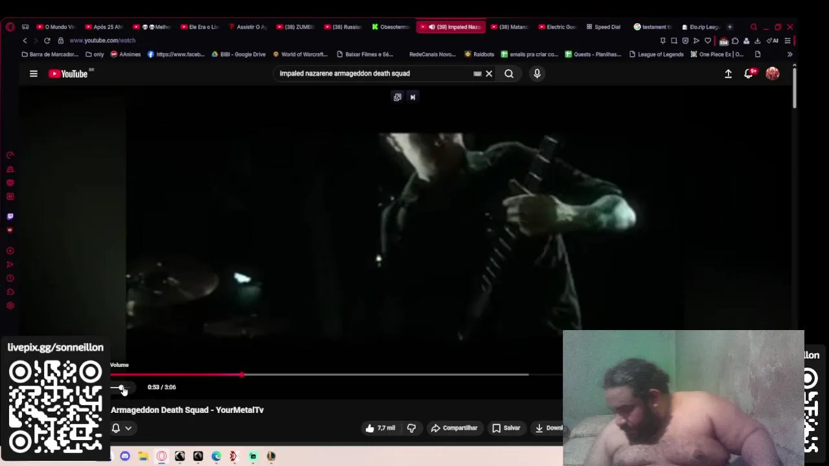Switch to the Após 25 AN tab
The image size is (829, 466).
pyautogui.click(x=104, y=27)
